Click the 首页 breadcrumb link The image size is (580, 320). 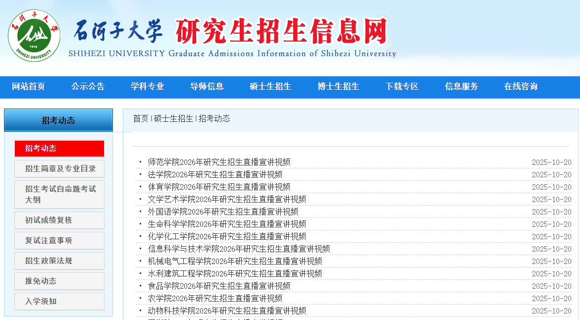click(140, 118)
